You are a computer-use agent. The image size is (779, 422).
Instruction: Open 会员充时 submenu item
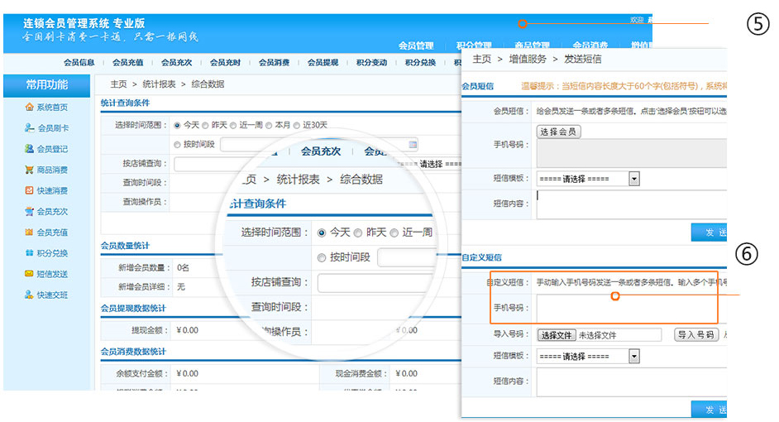pos(225,63)
